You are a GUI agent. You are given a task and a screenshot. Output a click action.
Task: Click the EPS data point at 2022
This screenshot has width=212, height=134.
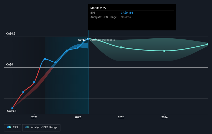coord(78,48)
